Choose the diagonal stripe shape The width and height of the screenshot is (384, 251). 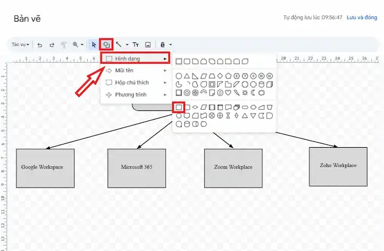(236, 85)
